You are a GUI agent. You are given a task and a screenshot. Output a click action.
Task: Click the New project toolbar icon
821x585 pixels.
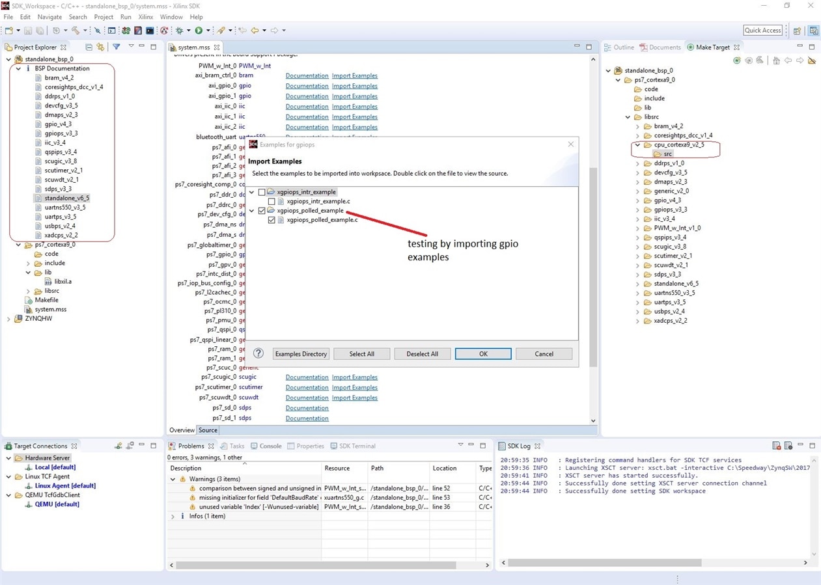tap(8, 30)
